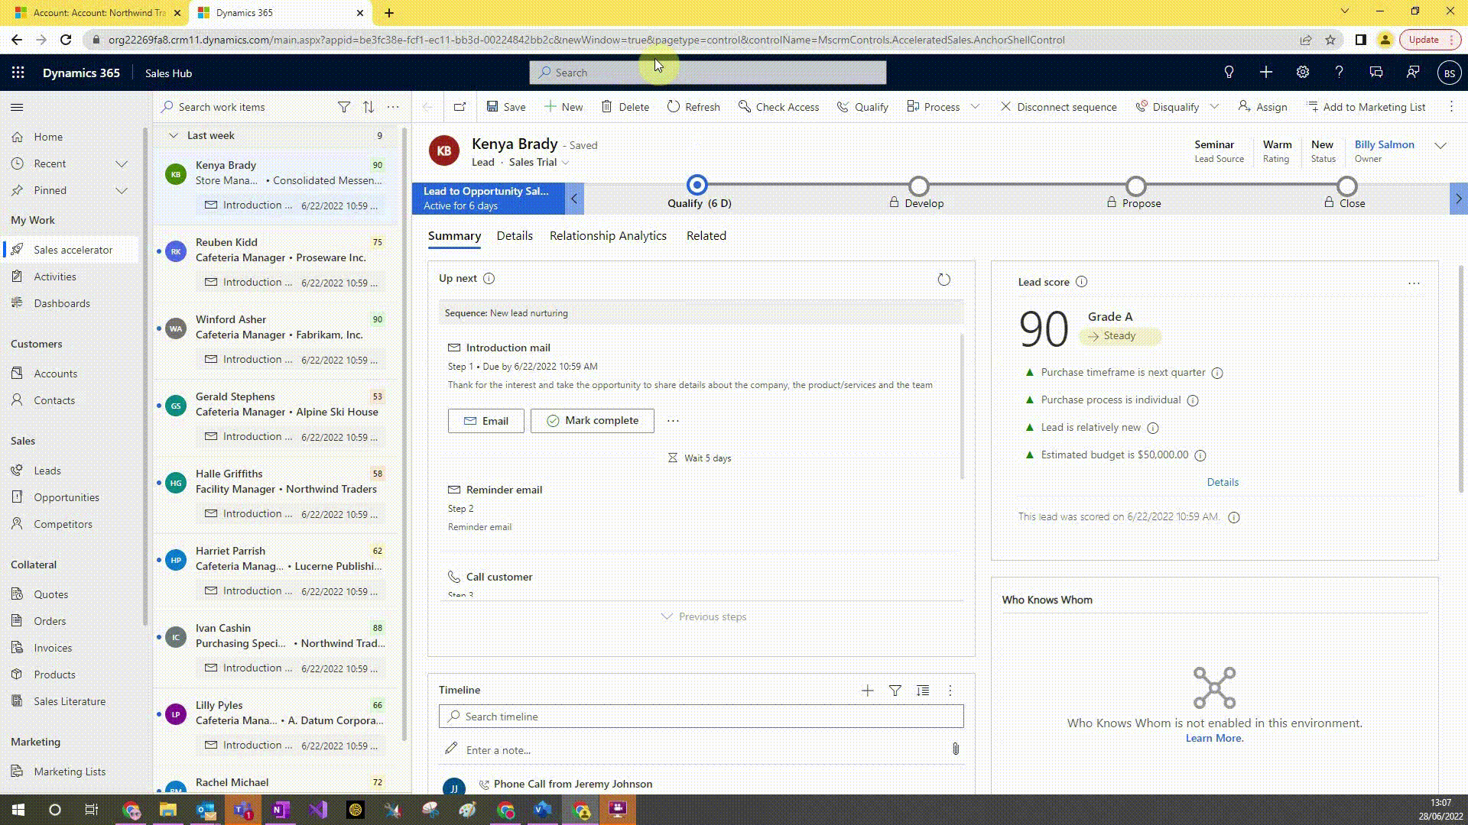Click the attachment paperclip in note field
Image resolution: width=1468 pixels, height=825 pixels.
pyautogui.click(x=955, y=749)
